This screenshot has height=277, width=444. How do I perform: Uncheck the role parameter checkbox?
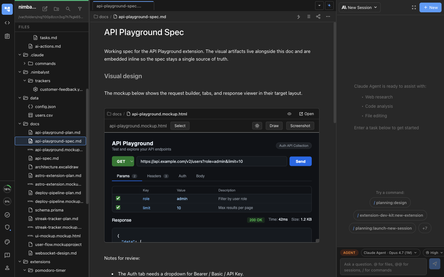[118, 199]
